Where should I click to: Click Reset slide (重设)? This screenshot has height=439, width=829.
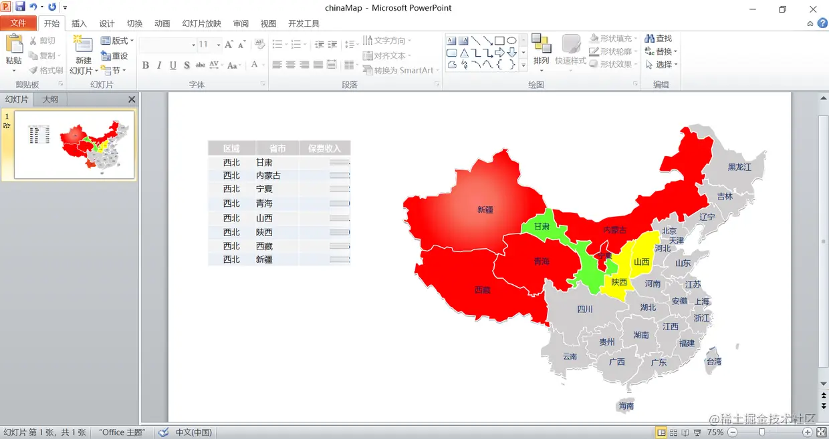(x=114, y=56)
